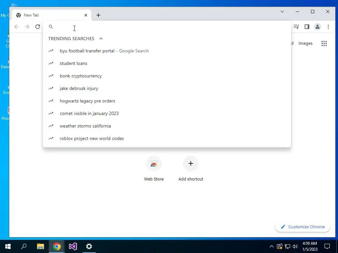Select byu football transfer portal suggestion
The width and height of the screenshot is (338, 253).
pos(167,51)
